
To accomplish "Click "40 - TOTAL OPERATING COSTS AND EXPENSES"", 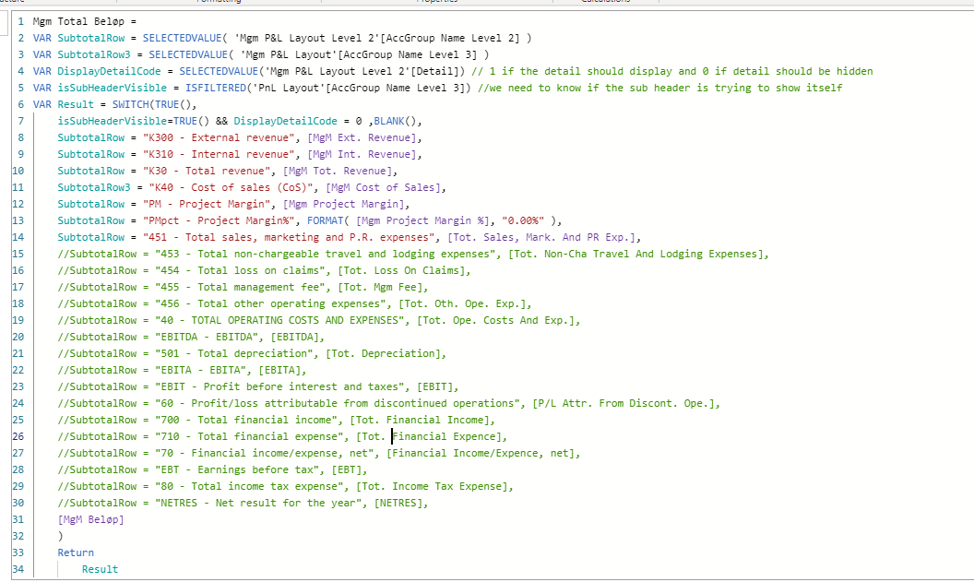I will click(x=279, y=320).
